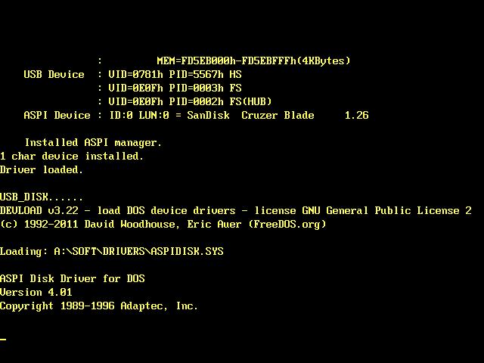Select the ASPI Device label
484x363 pixels.
click(57, 115)
